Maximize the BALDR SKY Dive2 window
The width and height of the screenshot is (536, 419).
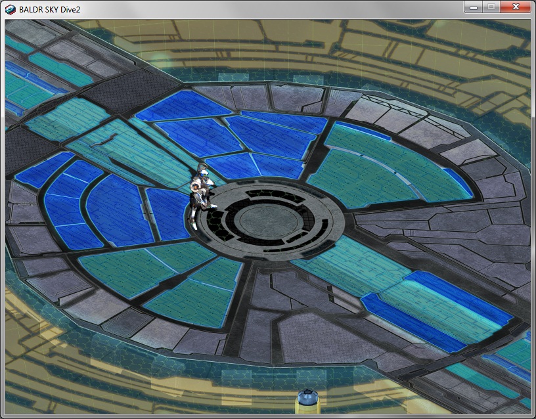pyautogui.click(x=491, y=7)
